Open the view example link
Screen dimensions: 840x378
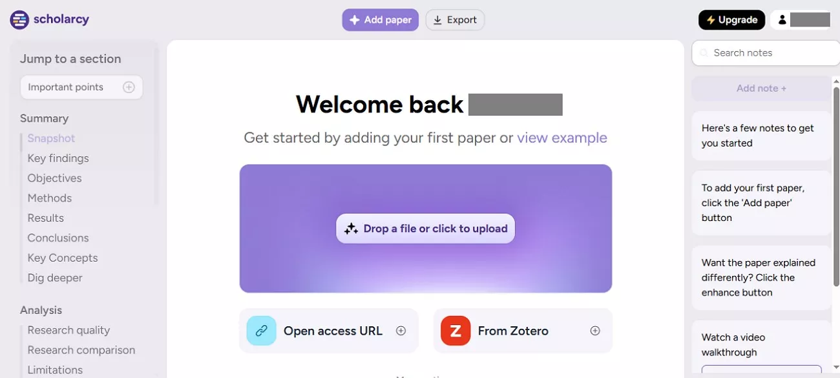click(562, 138)
